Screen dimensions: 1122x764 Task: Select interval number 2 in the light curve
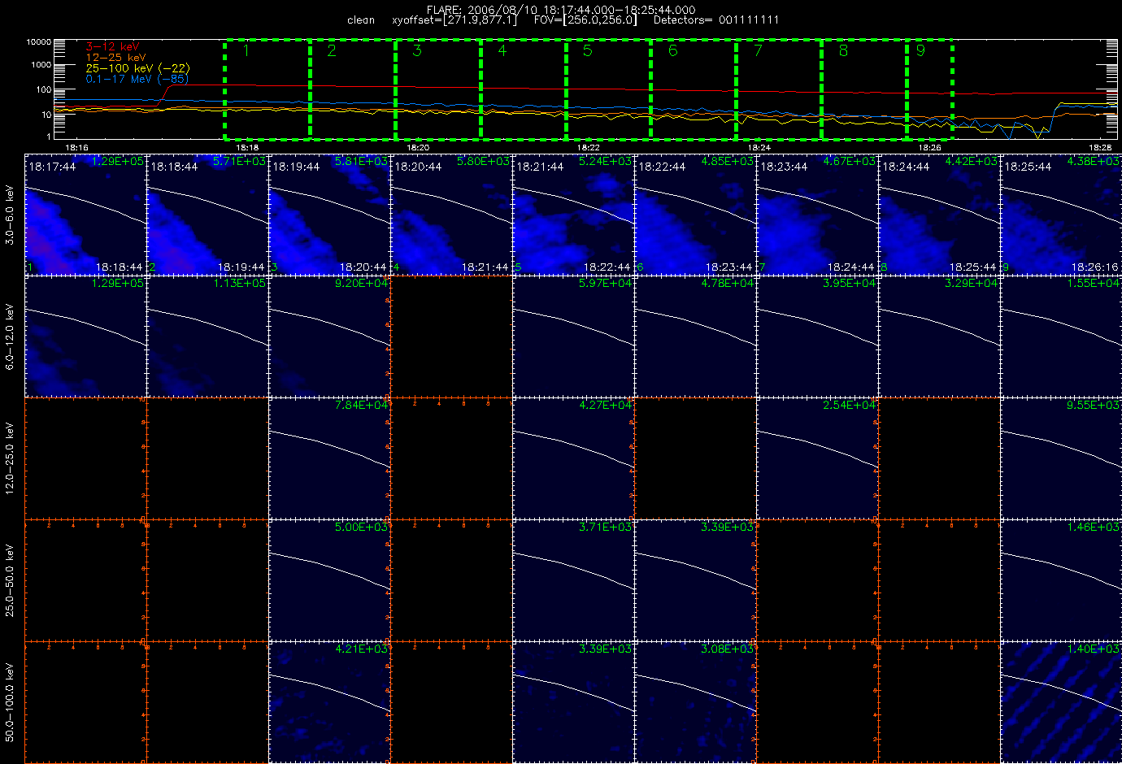click(352, 89)
